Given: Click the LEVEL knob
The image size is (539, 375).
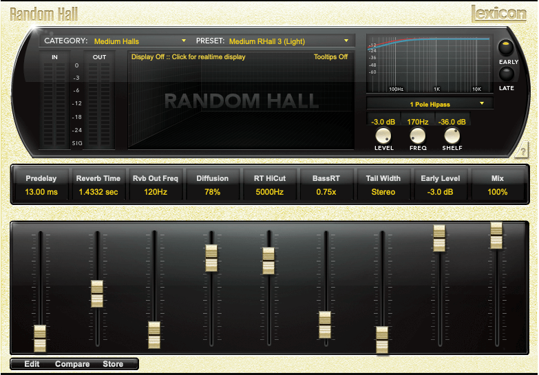Looking at the screenshot, I should click(383, 136).
